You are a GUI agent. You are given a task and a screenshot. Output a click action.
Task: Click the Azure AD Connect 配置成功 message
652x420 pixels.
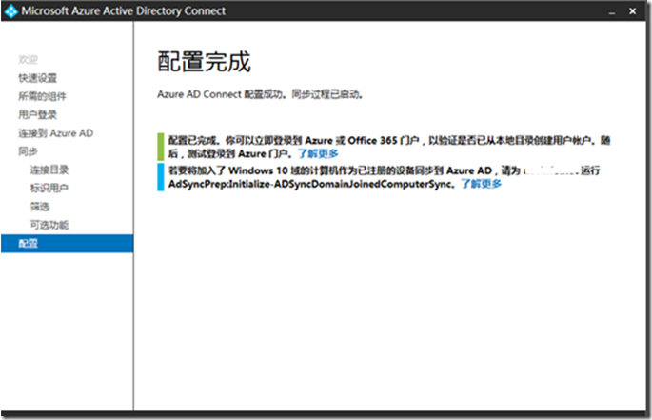[x=260, y=94]
